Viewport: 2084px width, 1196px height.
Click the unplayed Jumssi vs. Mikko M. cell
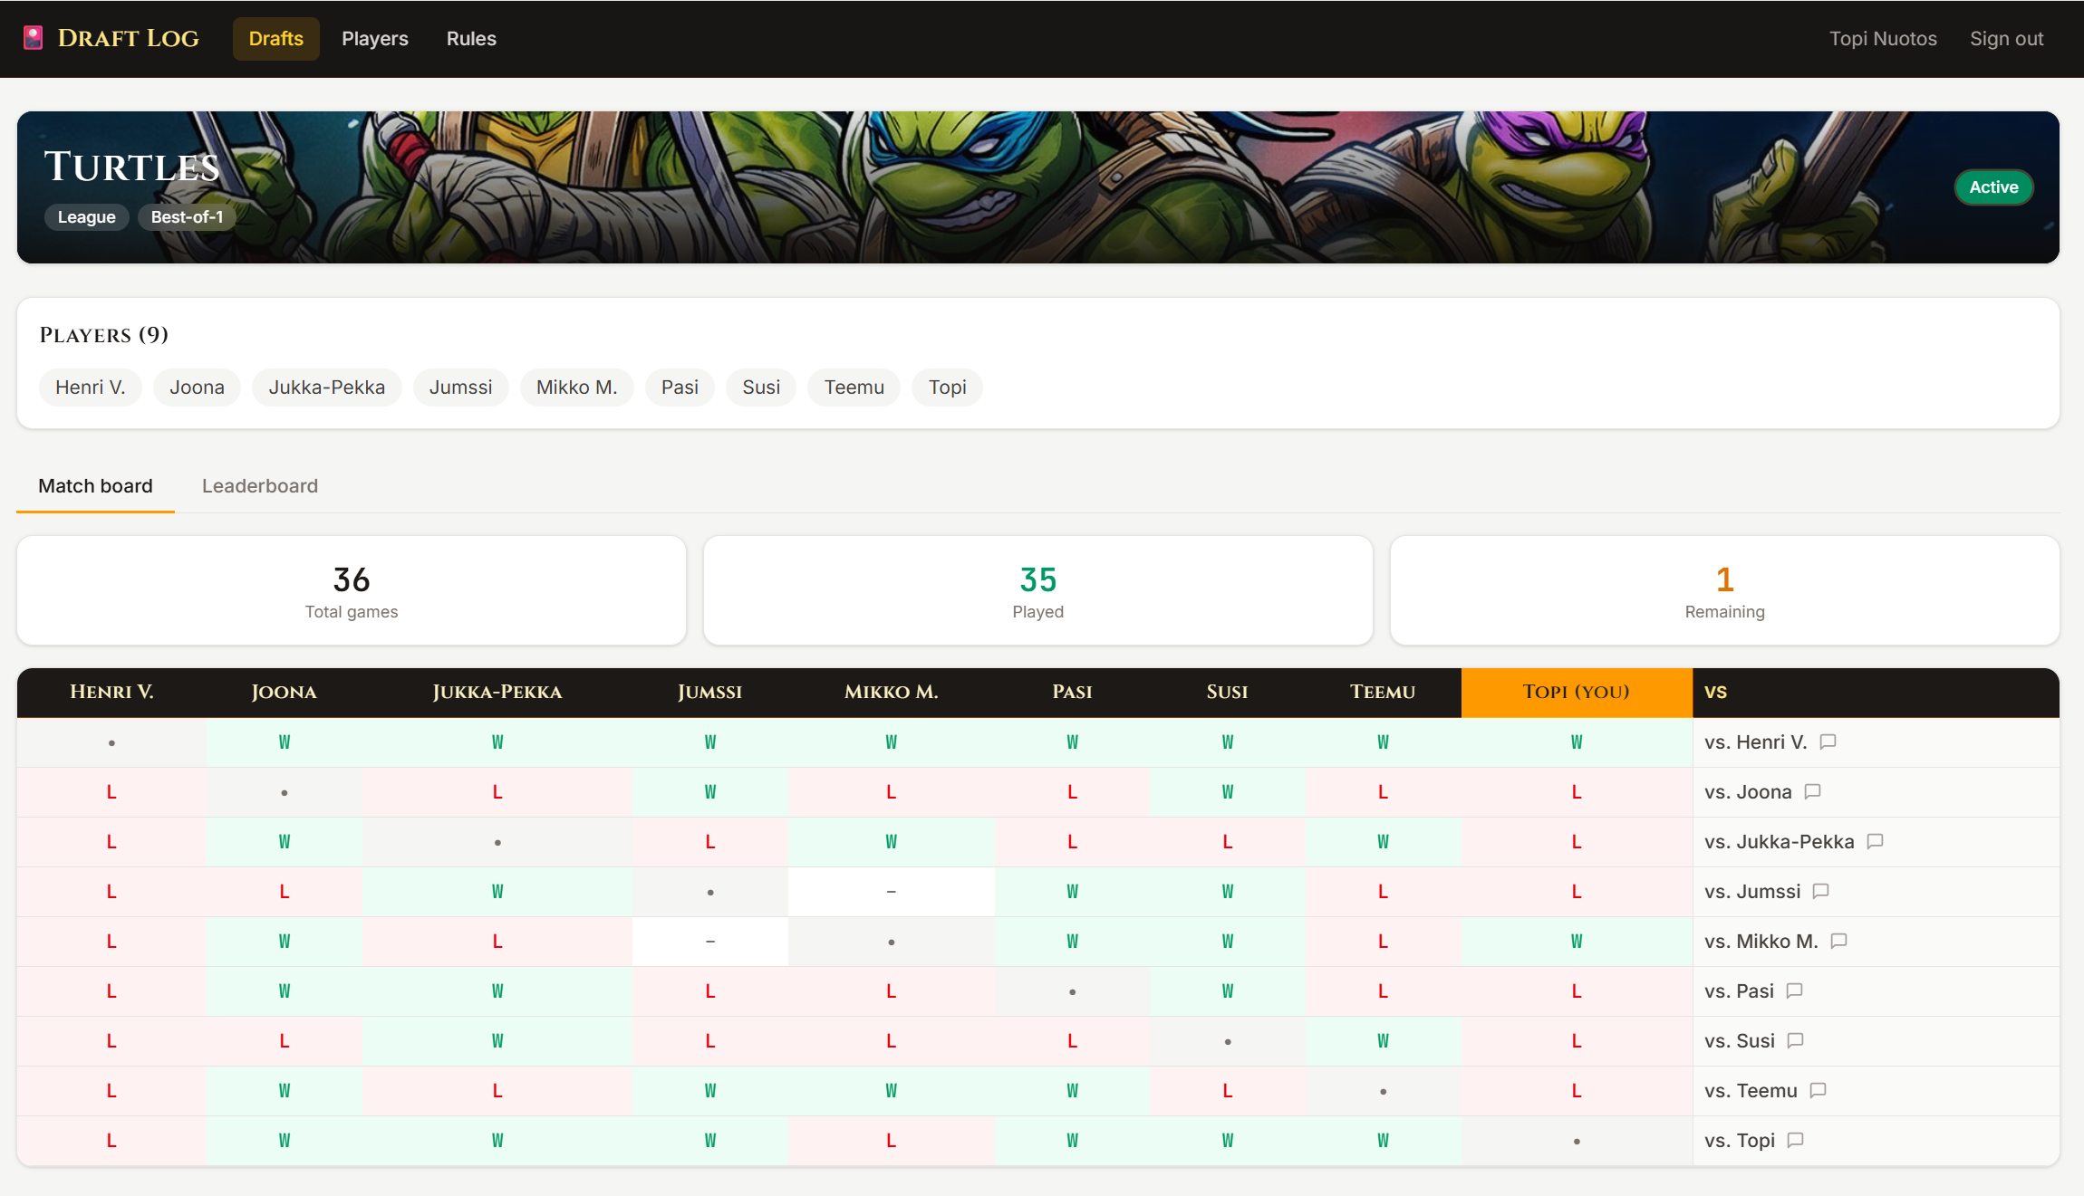click(x=710, y=942)
